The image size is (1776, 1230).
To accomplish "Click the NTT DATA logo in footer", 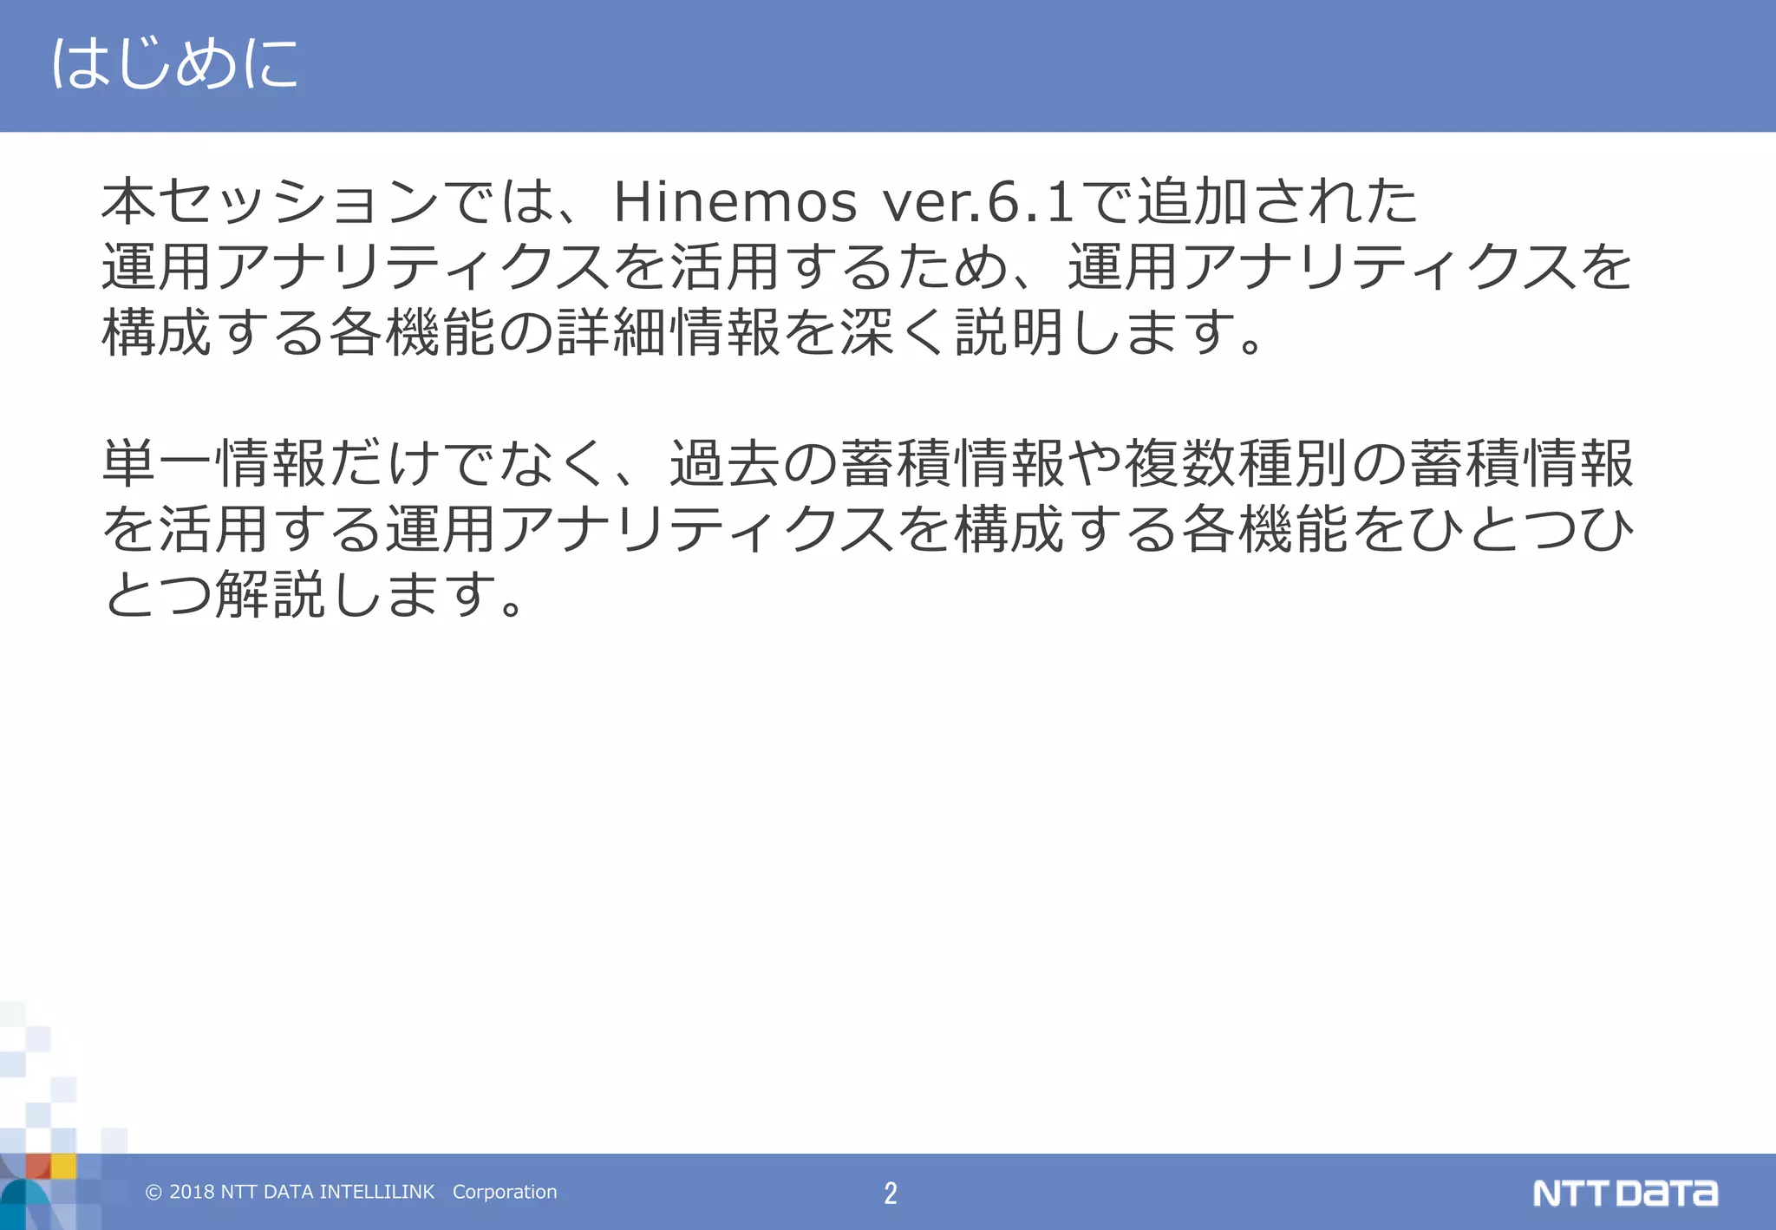I will click(x=1625, y=1193).
